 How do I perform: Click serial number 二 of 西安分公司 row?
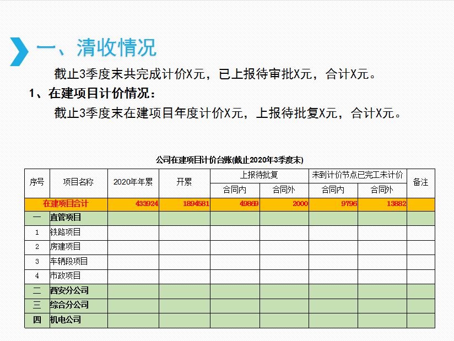37,291
